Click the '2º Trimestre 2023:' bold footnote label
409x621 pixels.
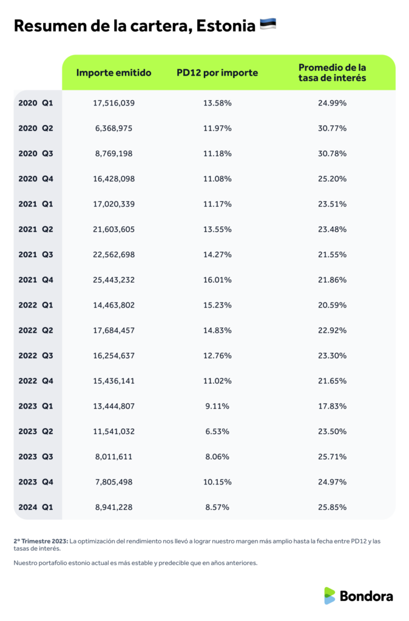coord(40,540)
